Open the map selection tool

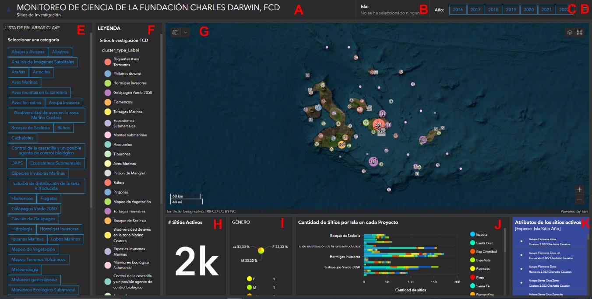[175, 32]
